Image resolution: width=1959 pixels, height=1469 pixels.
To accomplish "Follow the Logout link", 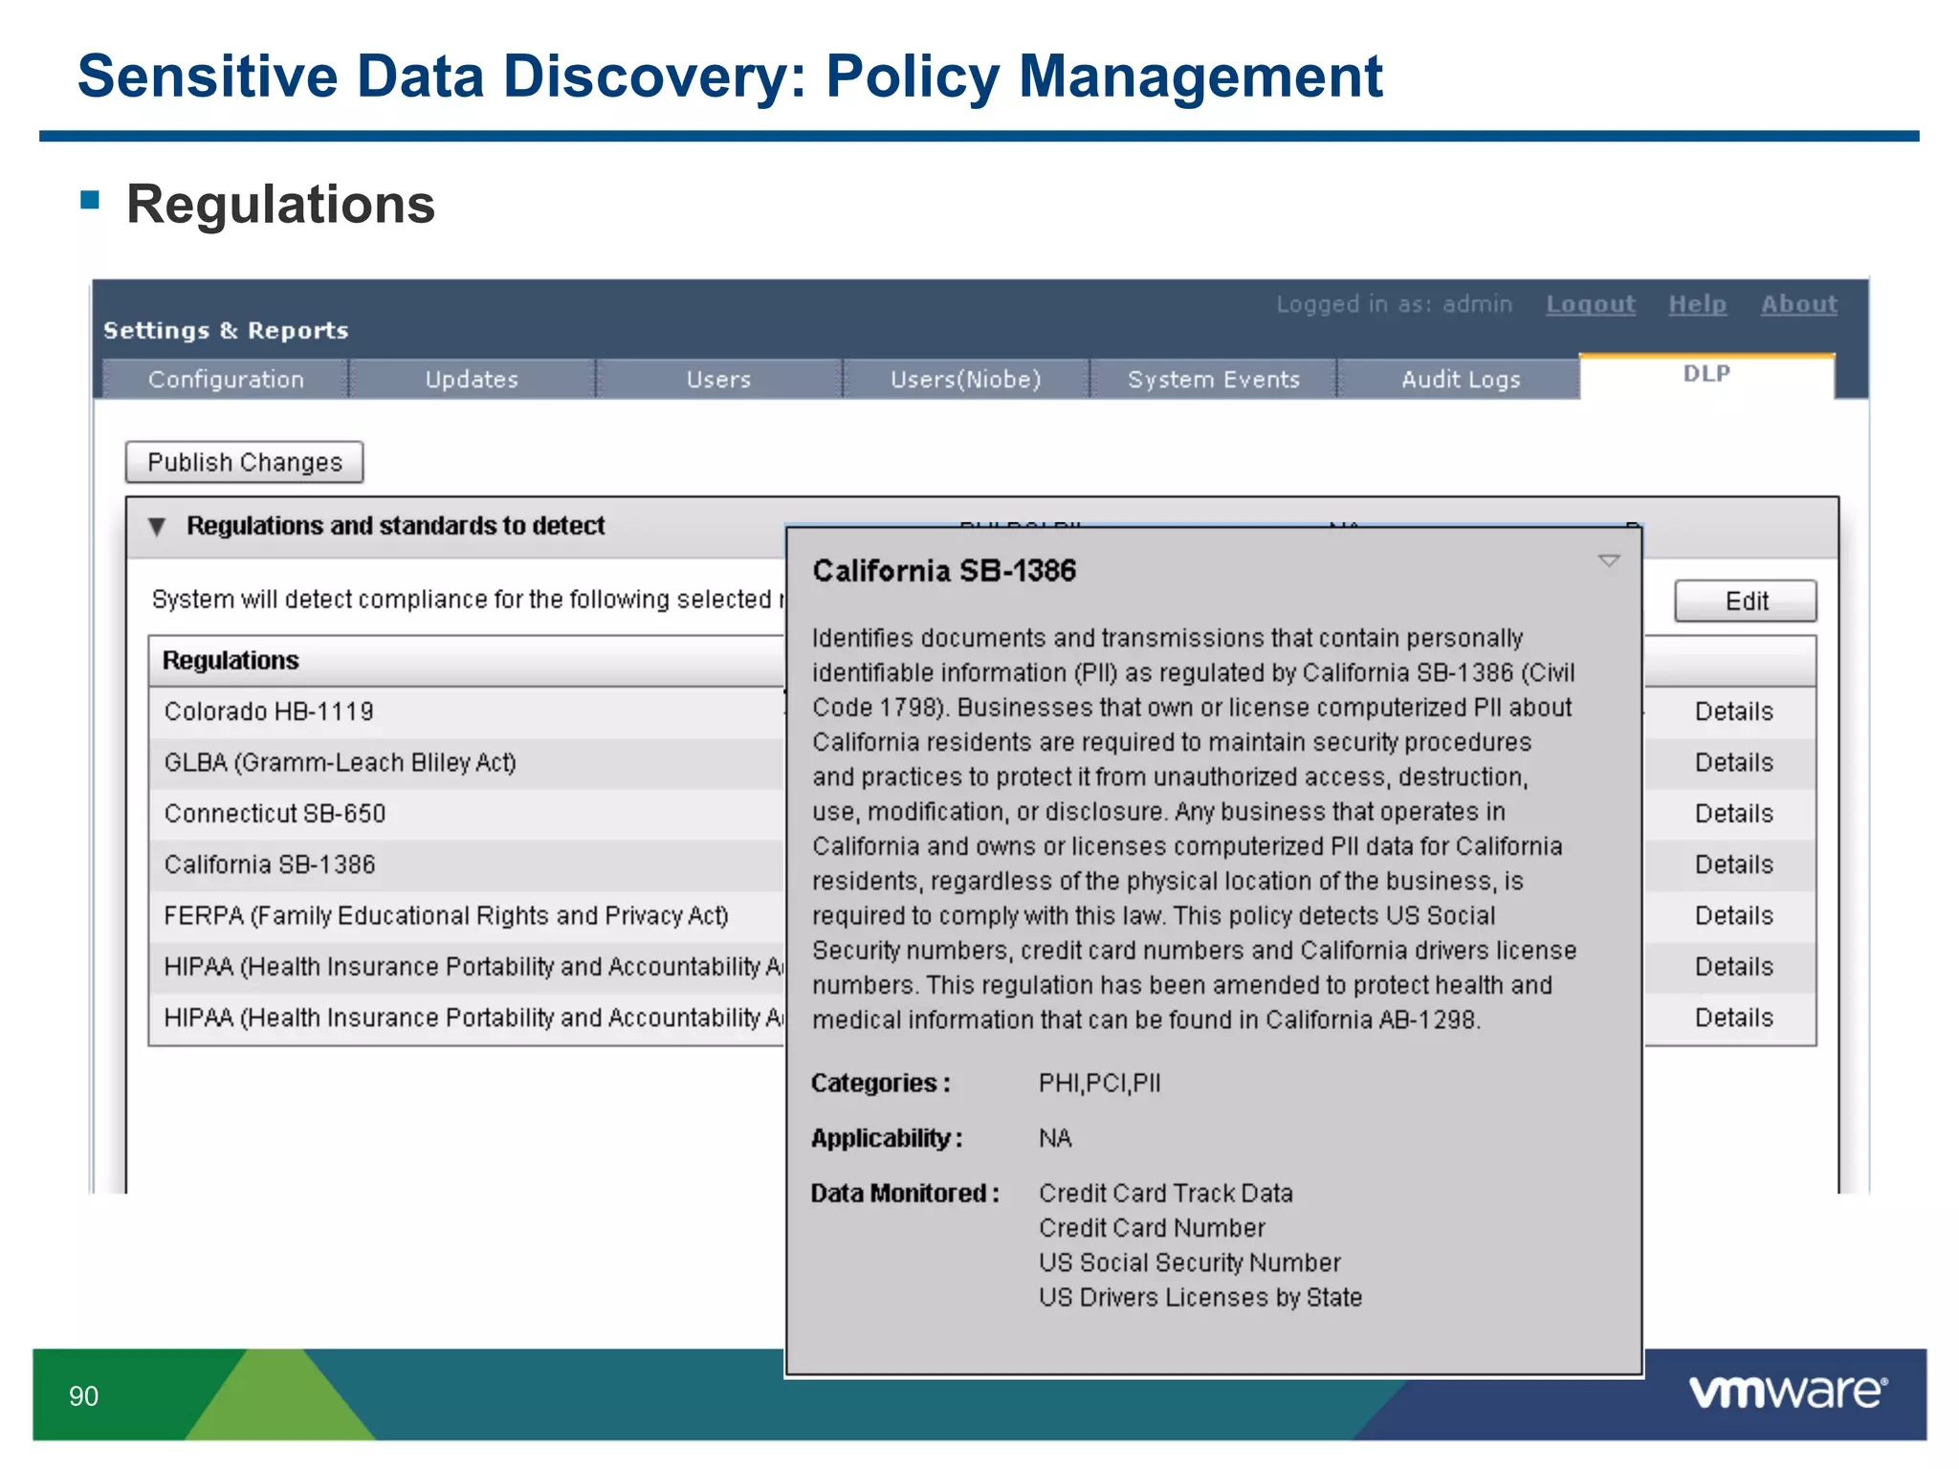I will (x=1591, y=304).
